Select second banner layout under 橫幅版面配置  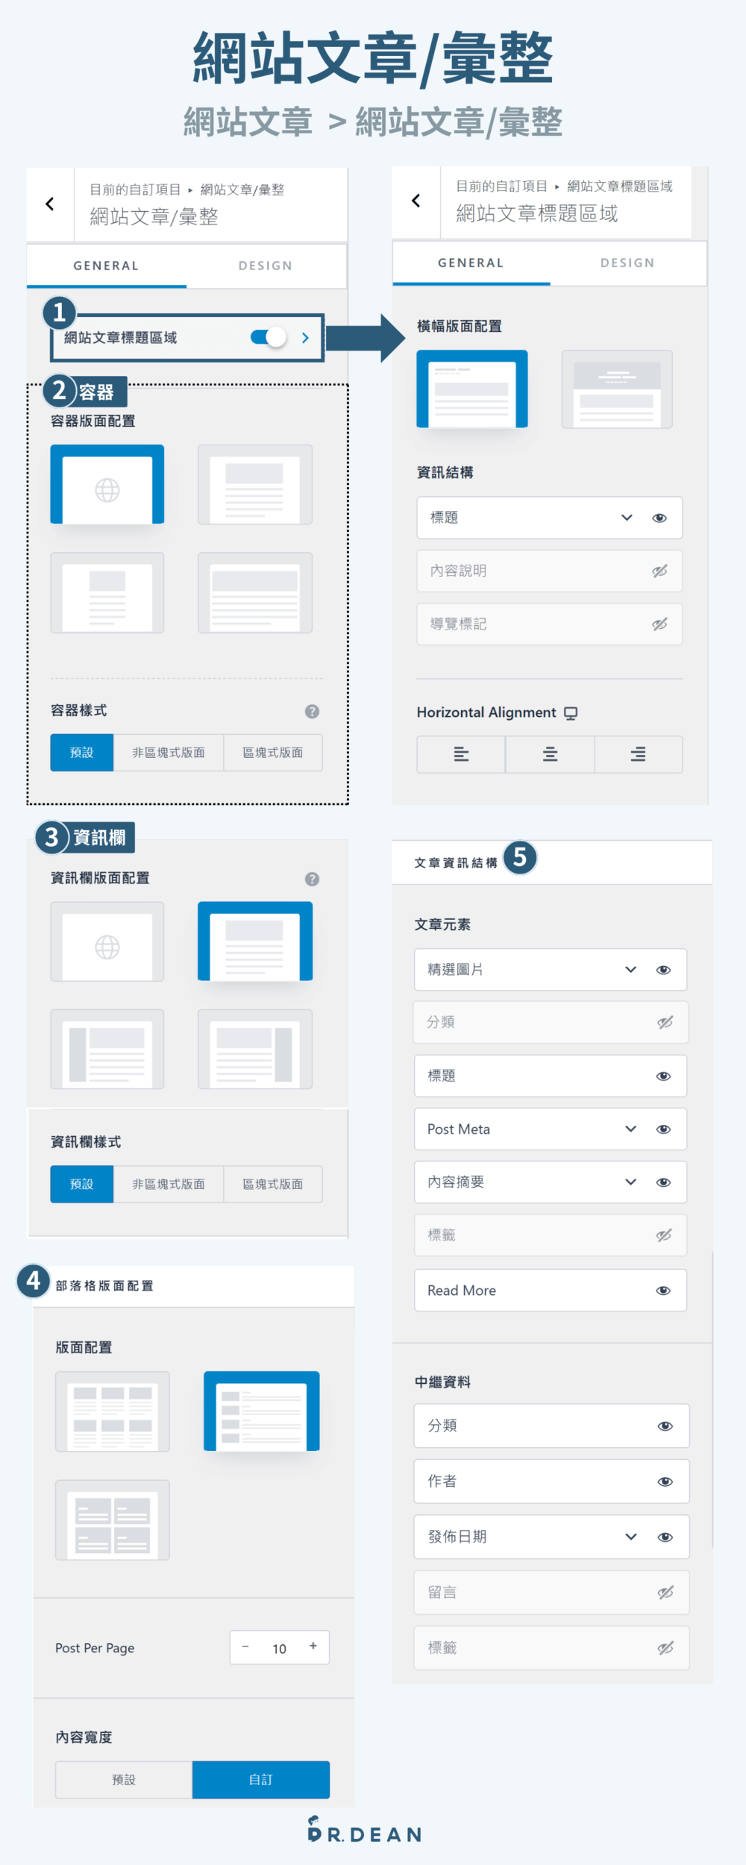pos(617,389)
